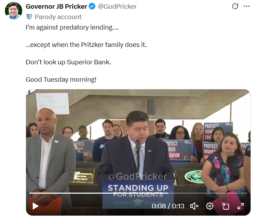Play the video with the play button
The width and height of the screenshot is (253, 218).
point(35,206)
